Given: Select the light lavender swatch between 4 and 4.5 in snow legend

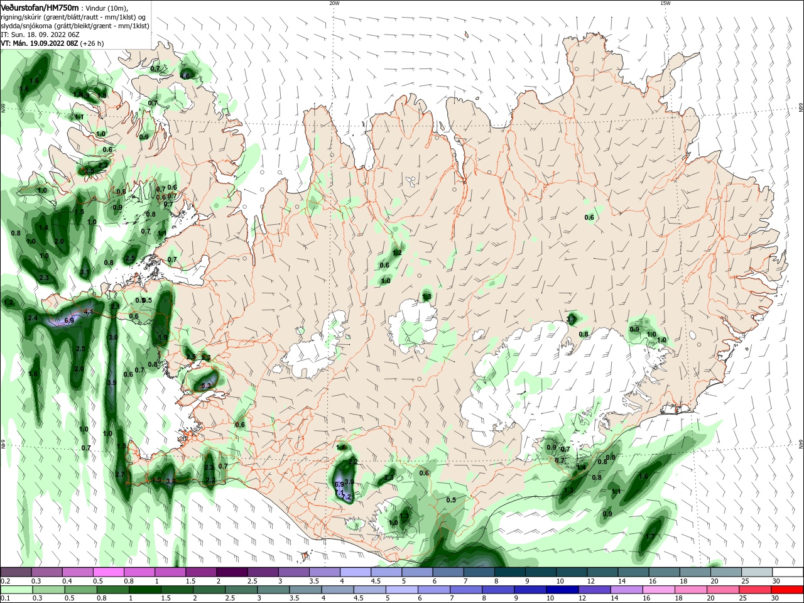Looking at the screenshot, I should (x=356, y=572).
